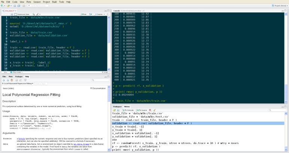Open the Plots menu

(x=29, y=2)
